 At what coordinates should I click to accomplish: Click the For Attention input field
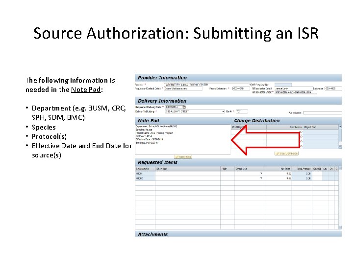point(322,113)
